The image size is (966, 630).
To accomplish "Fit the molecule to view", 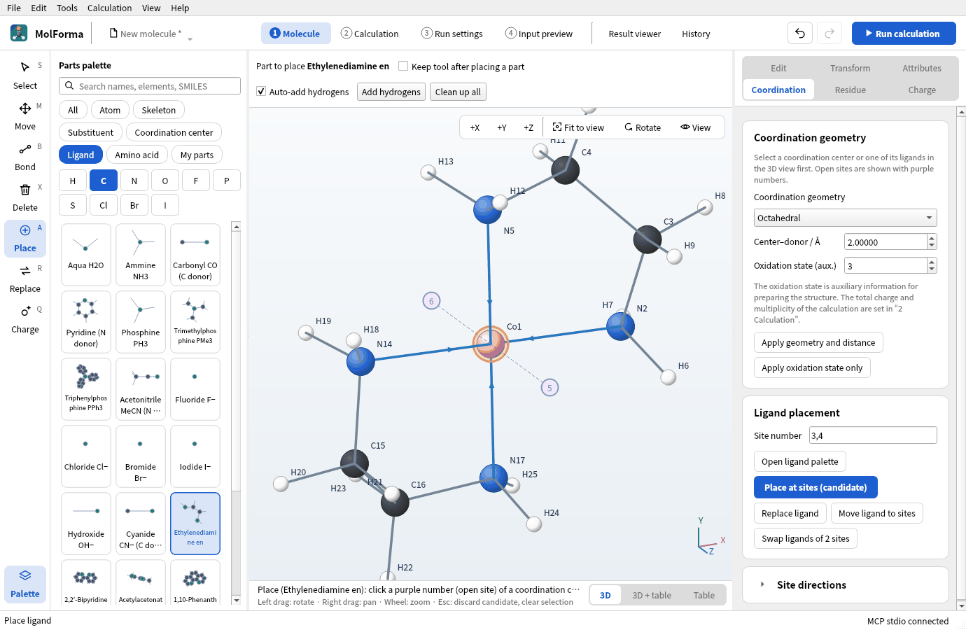I will click(578, 127).
